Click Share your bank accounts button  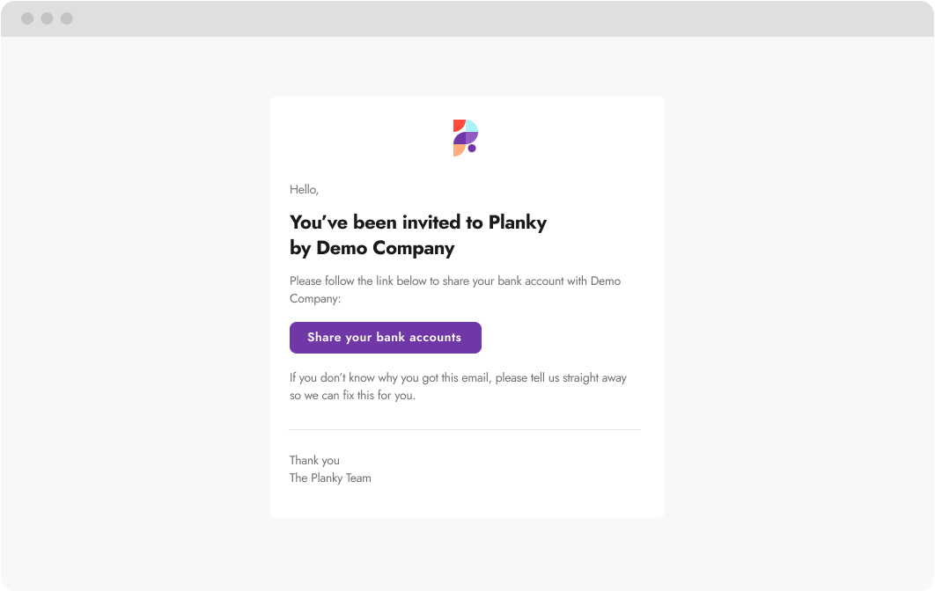pos(386,337)
